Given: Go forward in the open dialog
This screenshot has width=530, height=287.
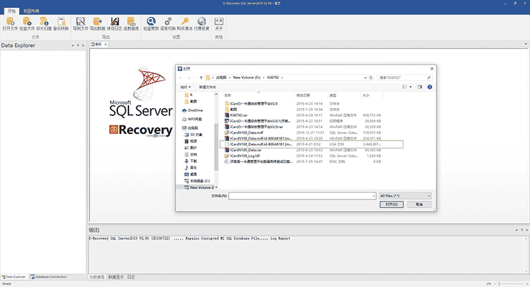Looking at the screenshot, I should [x=189, y=78].
